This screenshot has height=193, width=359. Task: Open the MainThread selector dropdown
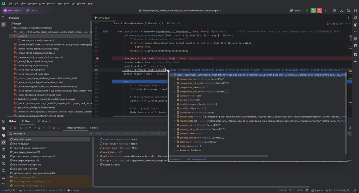click(51, 134)
